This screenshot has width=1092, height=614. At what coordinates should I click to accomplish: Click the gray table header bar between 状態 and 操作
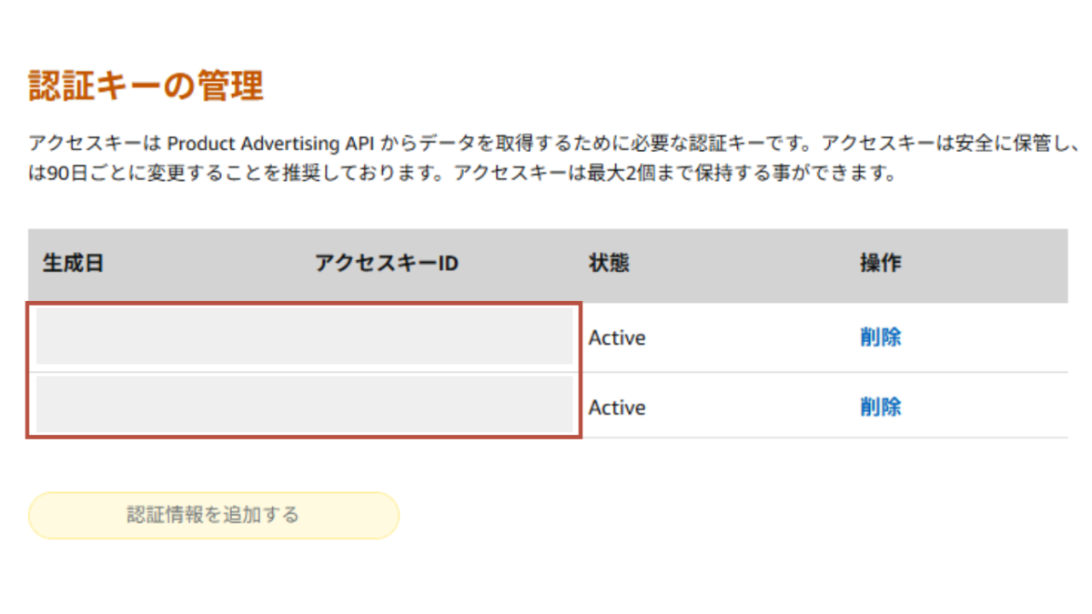pyautogui.click(x=744, y=264)
